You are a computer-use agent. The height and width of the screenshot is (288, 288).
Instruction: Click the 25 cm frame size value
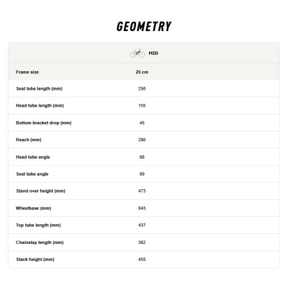[142, 72]
